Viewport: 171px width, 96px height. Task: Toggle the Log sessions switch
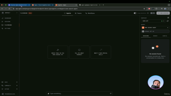coord(135,13)
